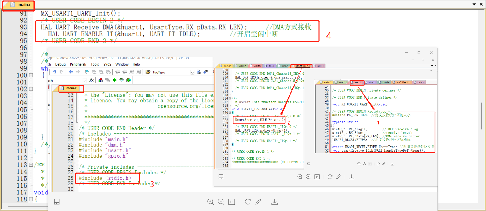Screen dimensions: 486x211
Task: Open the Help menu
Action: click(x=136, y=64)
